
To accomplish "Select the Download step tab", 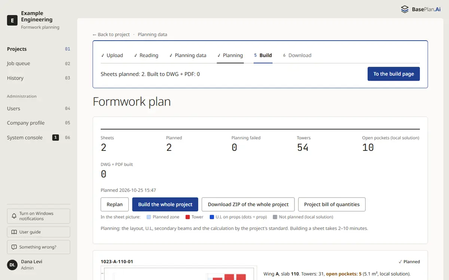I will click(x=297, y=55).
